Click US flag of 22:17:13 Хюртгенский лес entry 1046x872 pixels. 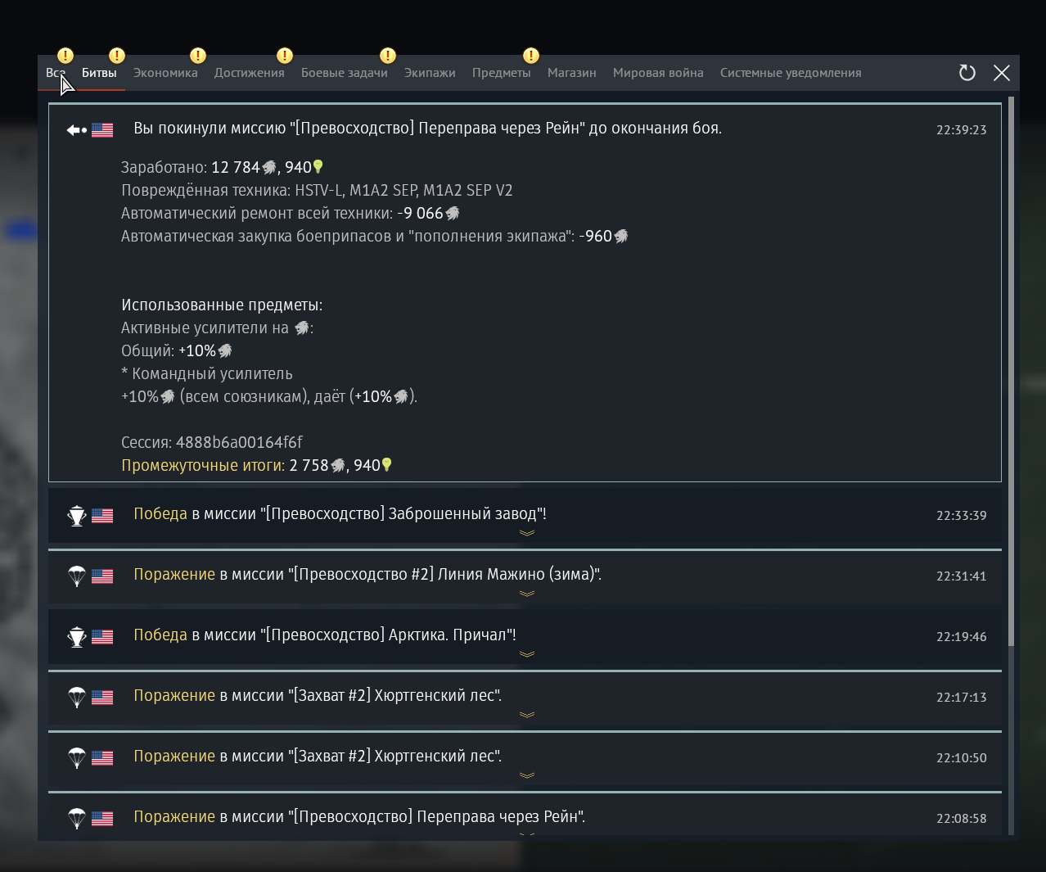(102, 698)
